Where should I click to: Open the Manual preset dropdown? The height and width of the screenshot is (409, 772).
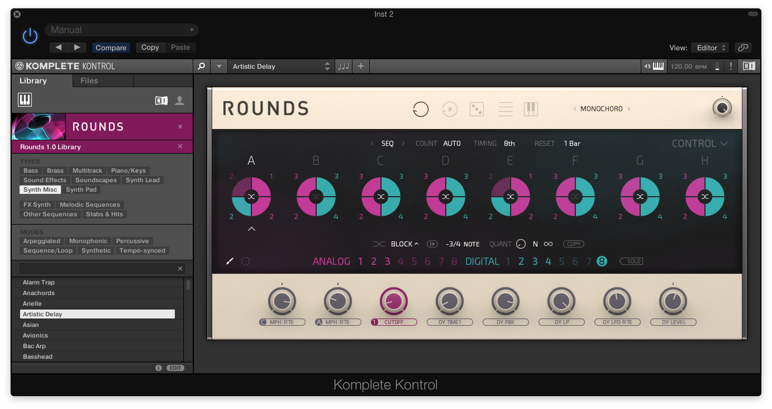121,30
